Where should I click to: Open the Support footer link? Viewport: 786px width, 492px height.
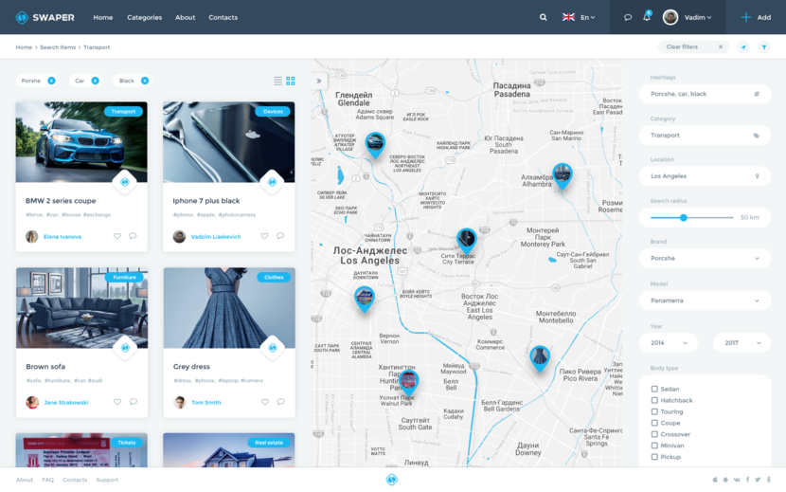[x=107, y=480]
